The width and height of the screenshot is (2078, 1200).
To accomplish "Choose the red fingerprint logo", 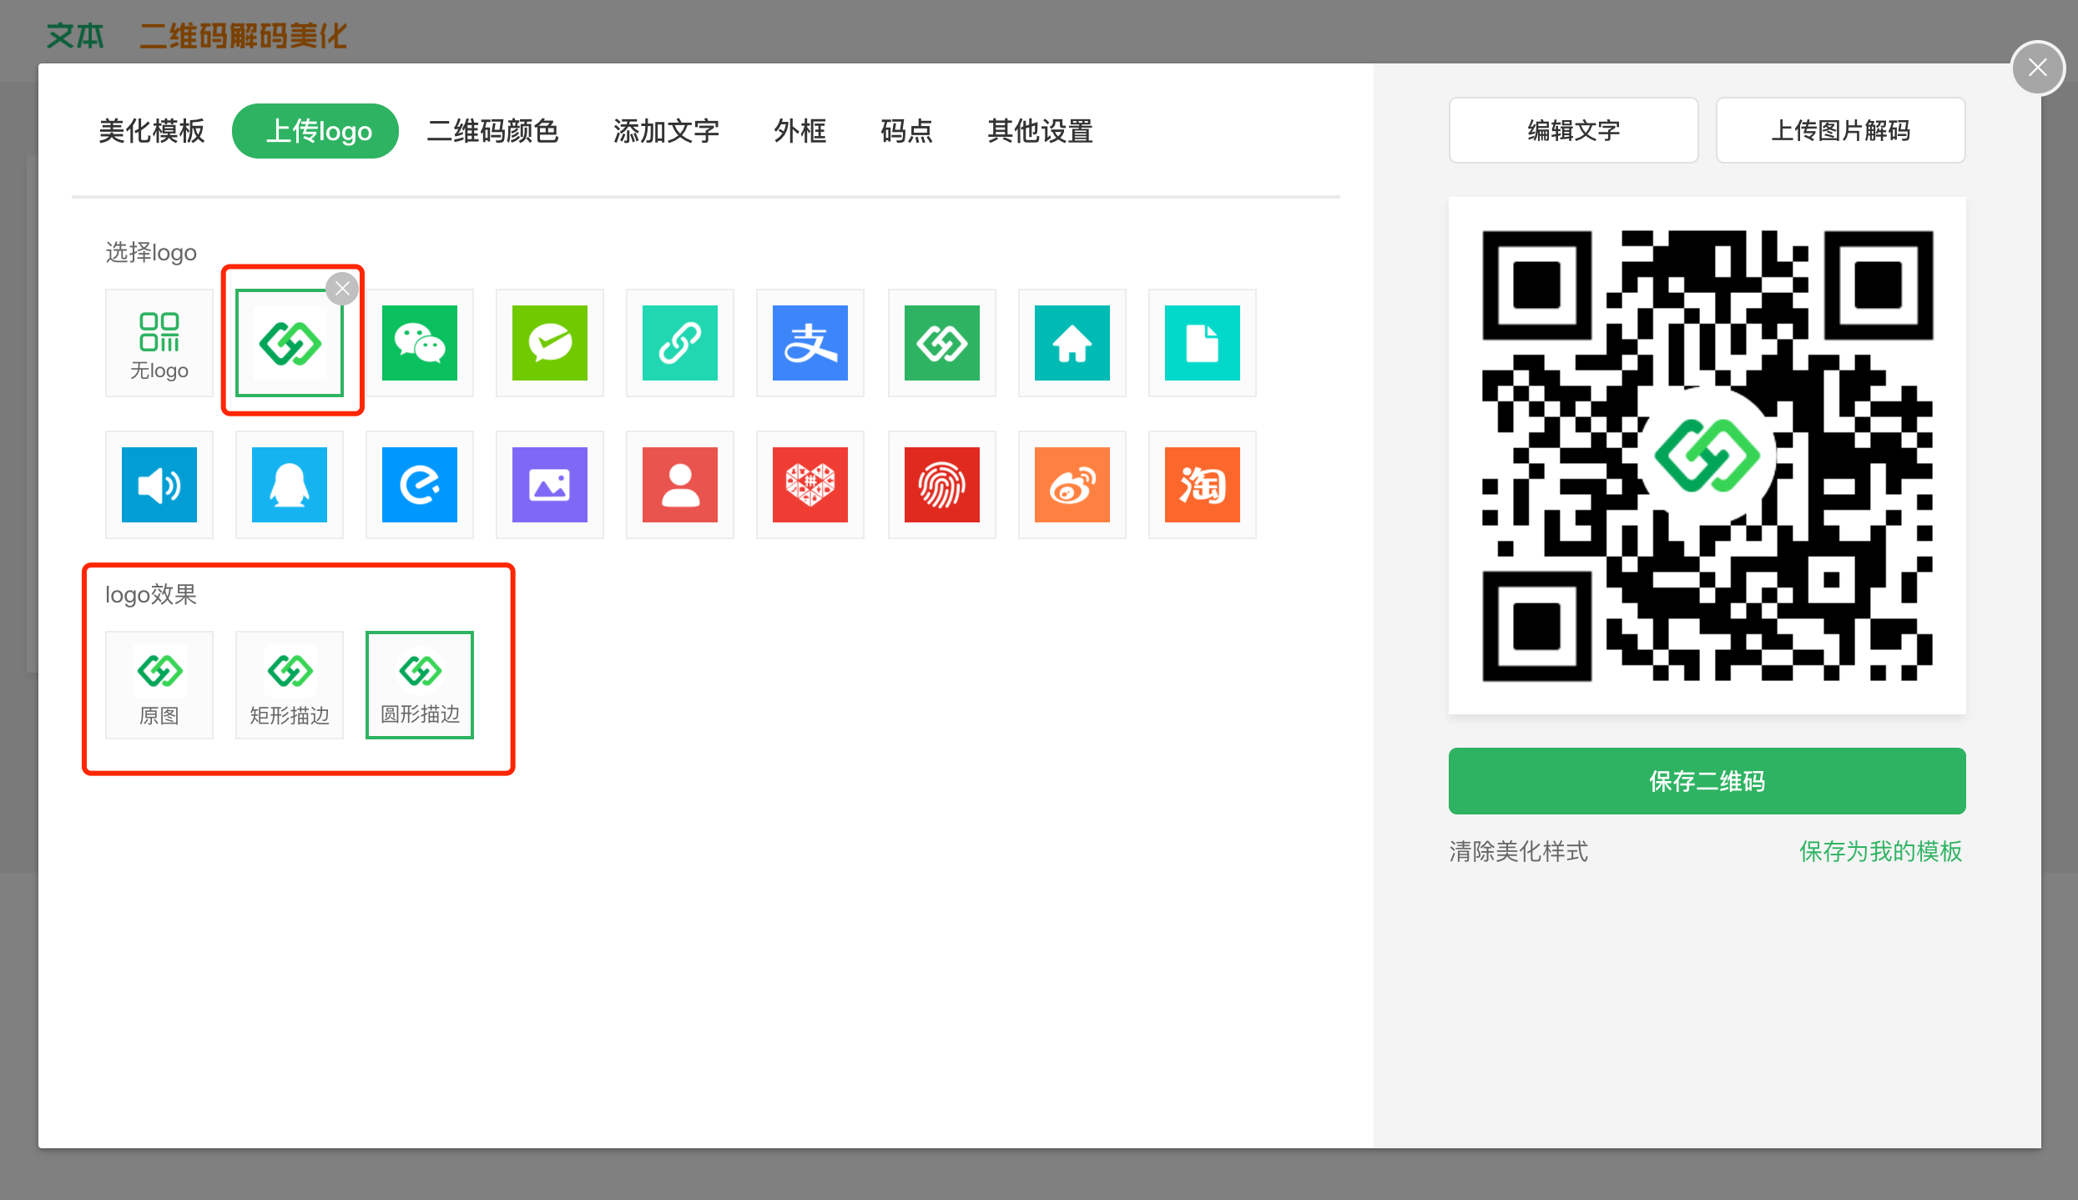I will [x=942, y=485].
